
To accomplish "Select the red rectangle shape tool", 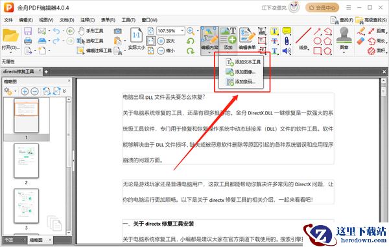I will pos(318,51).
